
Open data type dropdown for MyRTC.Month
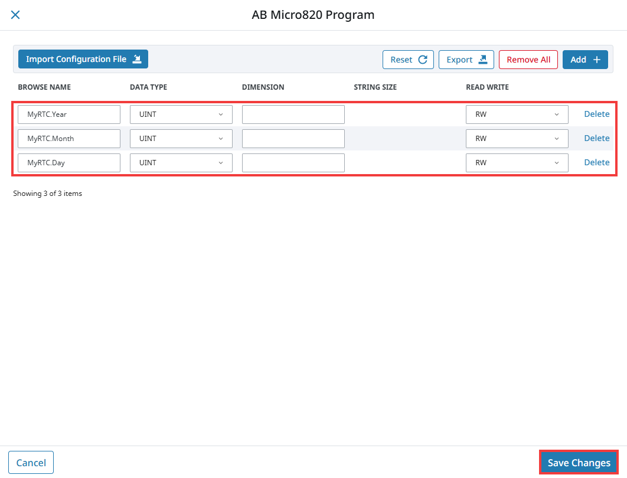(x=181, y=139)
